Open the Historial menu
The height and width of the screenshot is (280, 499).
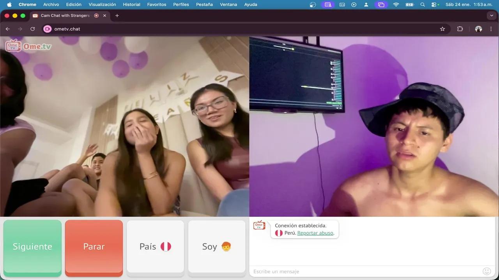coord(131,5)
